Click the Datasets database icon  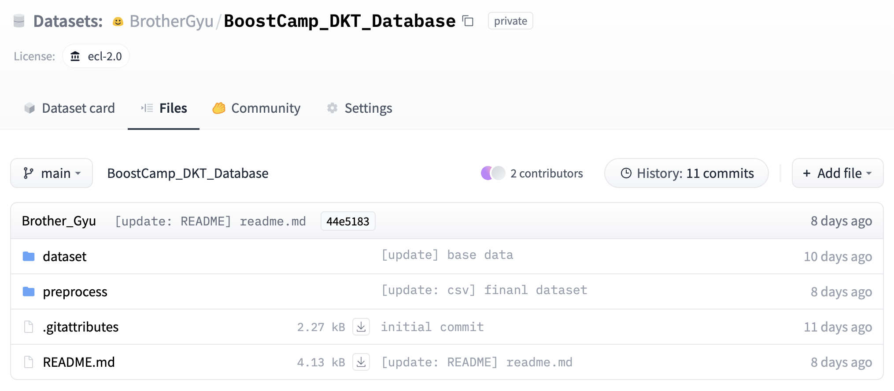pyautogui.click(x=19, y=21)
